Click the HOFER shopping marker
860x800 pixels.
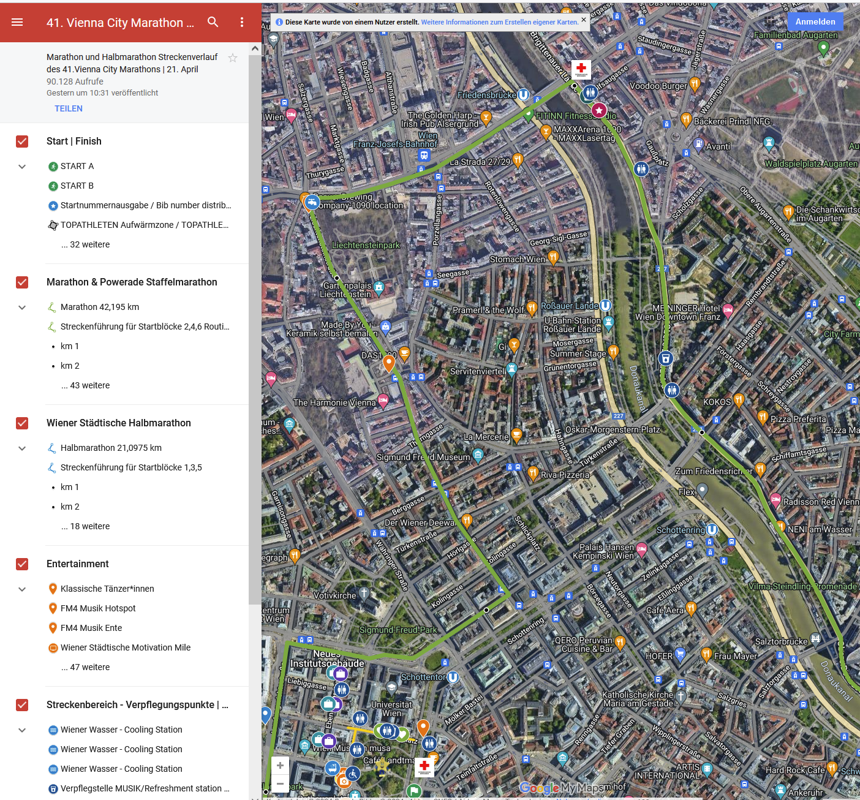(x=680, y=654)
